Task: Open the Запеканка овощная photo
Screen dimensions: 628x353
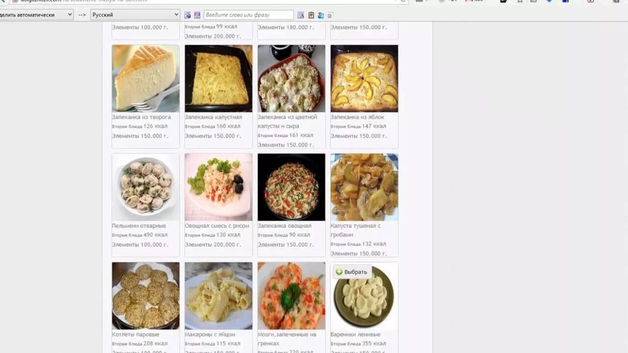Action: point(291,187)
